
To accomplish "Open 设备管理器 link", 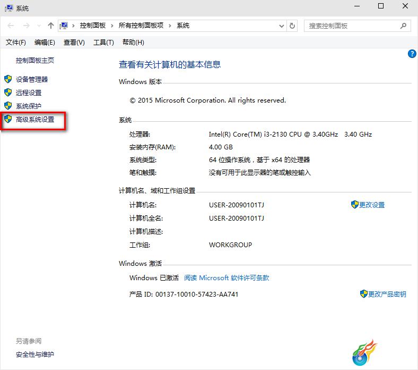I will click(32, 79).
